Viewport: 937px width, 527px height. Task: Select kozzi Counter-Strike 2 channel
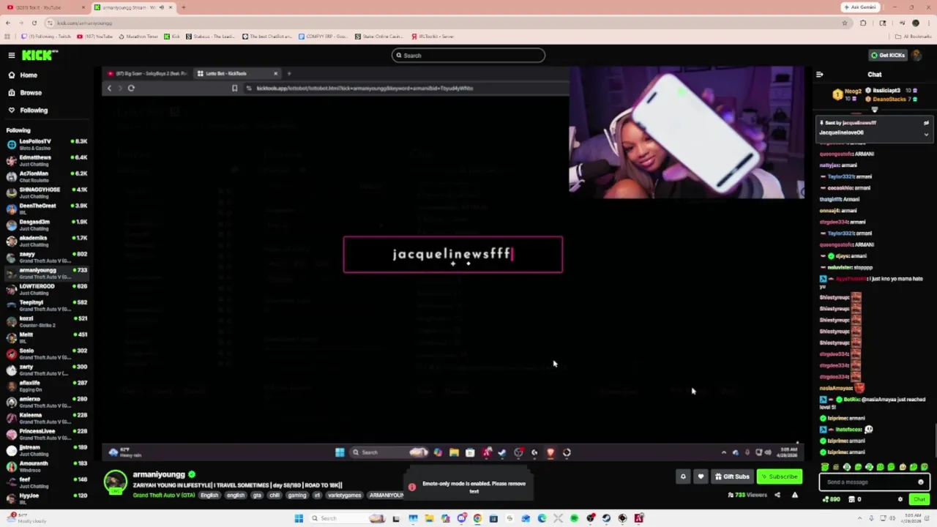coord(46,321)
